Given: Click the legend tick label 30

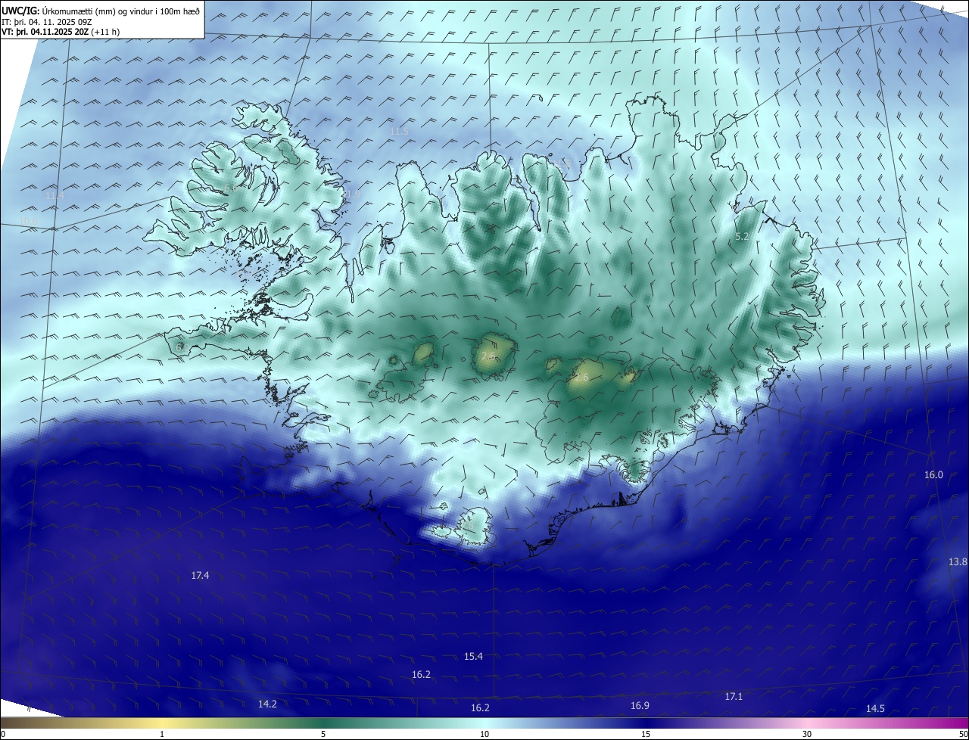Looking at the screenshot, I should tap(807, 734).
